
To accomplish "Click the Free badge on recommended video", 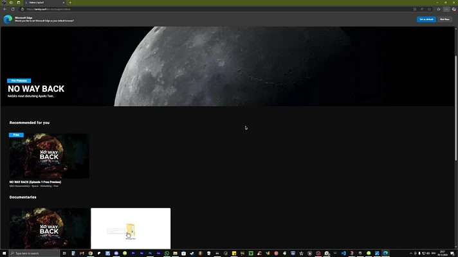I will [x=16, y=135].
